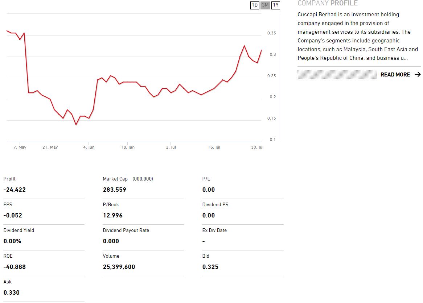This screenshot has height=303, width=423.
Task: Click the 2. Jul axis label
Action: click(x=171, y=148)
